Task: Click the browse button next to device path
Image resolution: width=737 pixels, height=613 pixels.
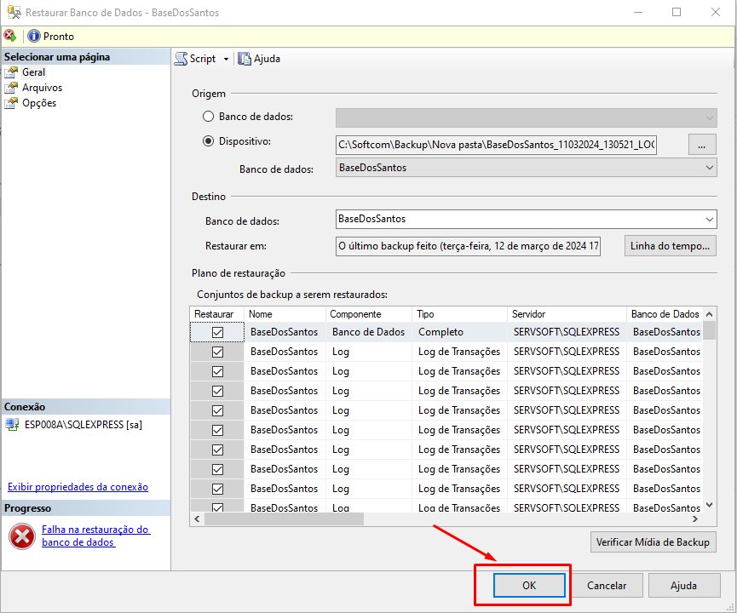Action: point(700,145)
